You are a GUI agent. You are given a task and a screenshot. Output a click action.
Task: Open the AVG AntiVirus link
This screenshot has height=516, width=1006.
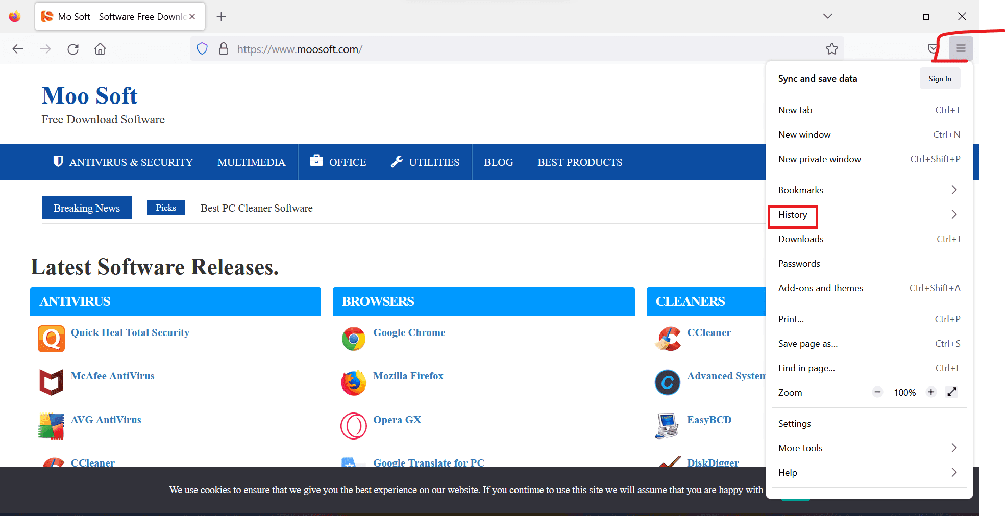click(106, 420)
